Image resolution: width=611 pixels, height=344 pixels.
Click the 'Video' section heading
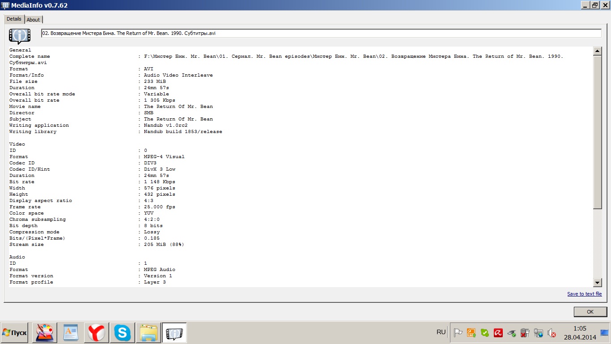(x=17, y=144)
